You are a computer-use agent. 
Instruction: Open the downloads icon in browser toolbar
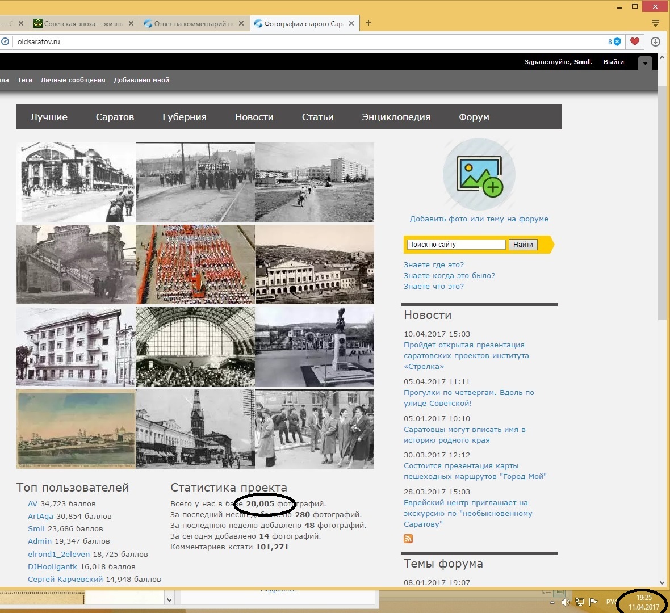655,41
